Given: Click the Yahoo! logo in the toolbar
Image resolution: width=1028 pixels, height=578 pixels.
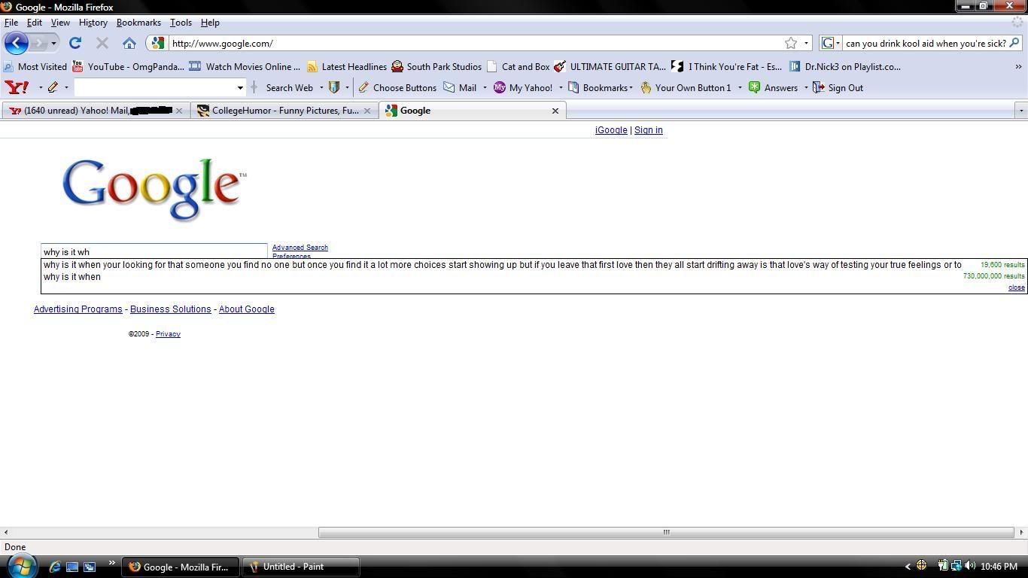Looking at the screenshot, I should [17, 87].
